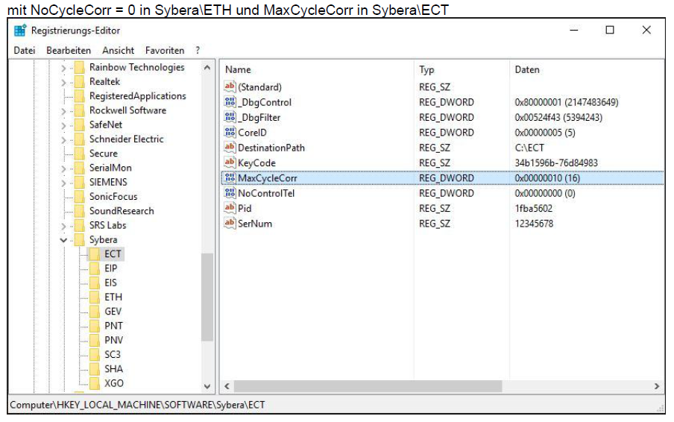The height and width of the screenshot is (422, 674).
Task: Select the ETH folder icon
Action: pyautogui.click(x=94, y=297)
